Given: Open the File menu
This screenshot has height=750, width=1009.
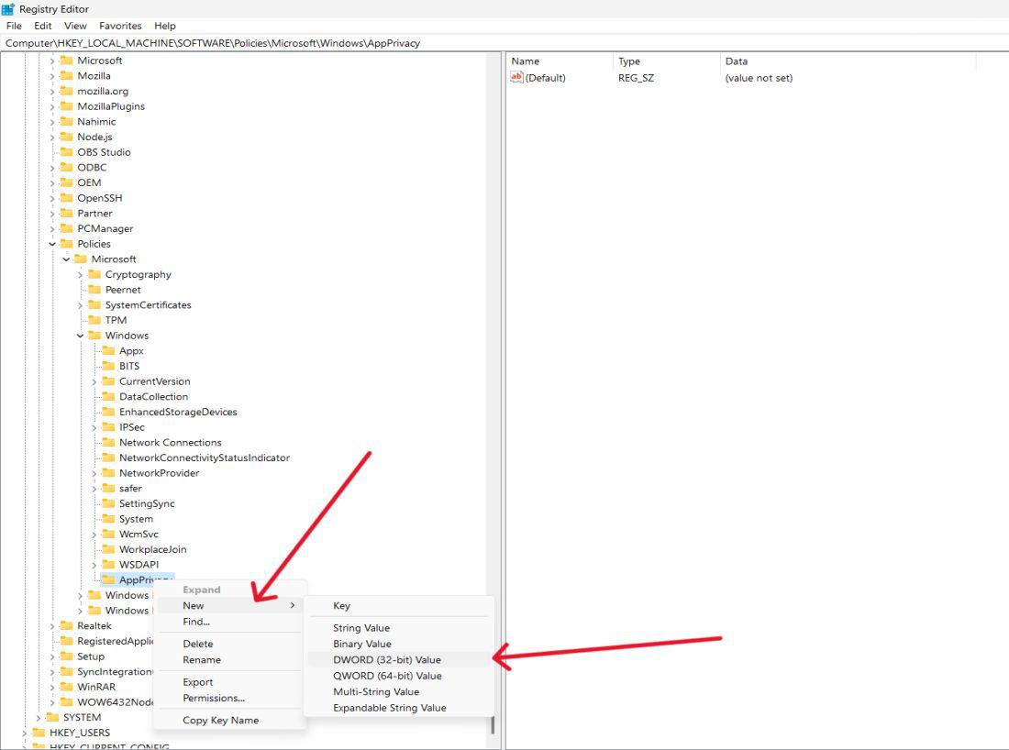Looking at the screenshot, I should coord(14,26).
